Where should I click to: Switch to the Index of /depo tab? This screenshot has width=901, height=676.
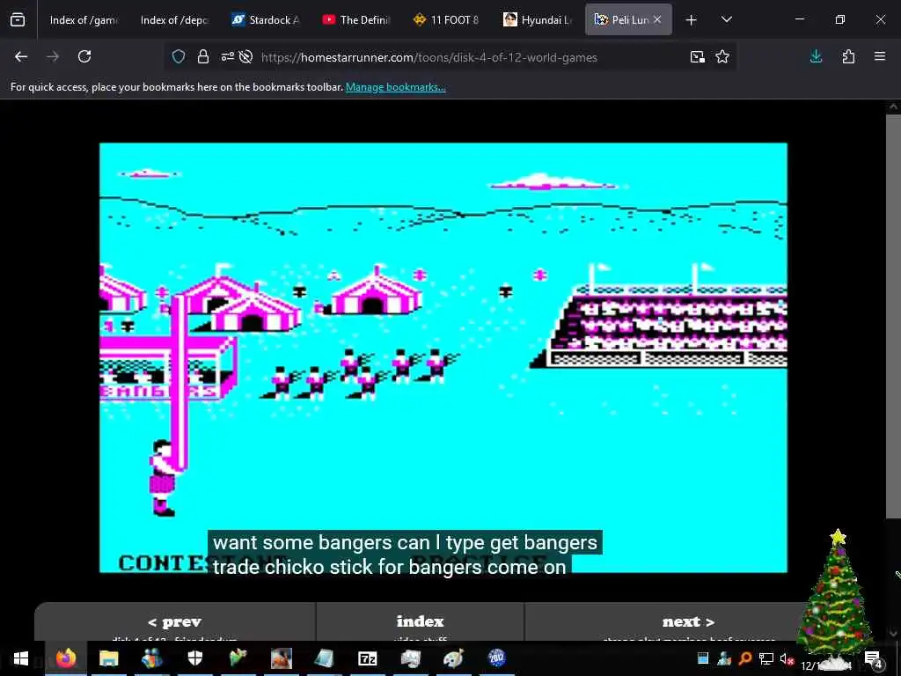coord(174,19)
